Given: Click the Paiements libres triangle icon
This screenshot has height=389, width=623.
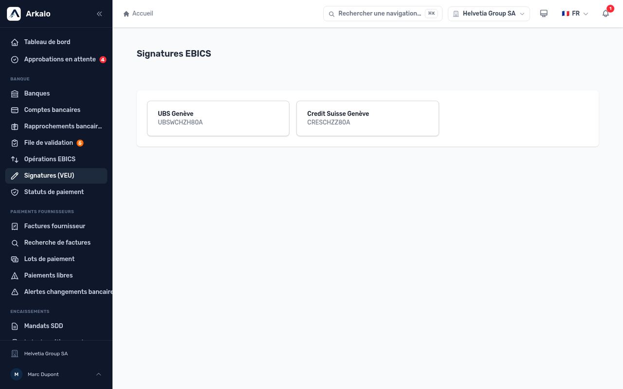Looking at the screenshot, I should tap(15, 276).
